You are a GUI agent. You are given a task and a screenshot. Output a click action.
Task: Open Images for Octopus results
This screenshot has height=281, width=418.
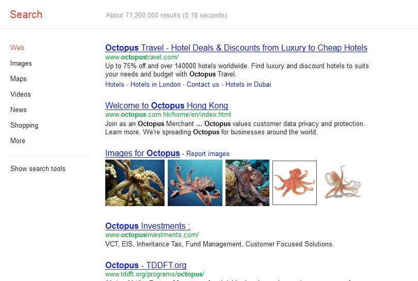point(142,153)
